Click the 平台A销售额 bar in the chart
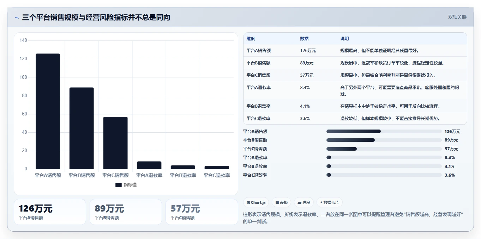481x239 pixels. tap(48, 111)
